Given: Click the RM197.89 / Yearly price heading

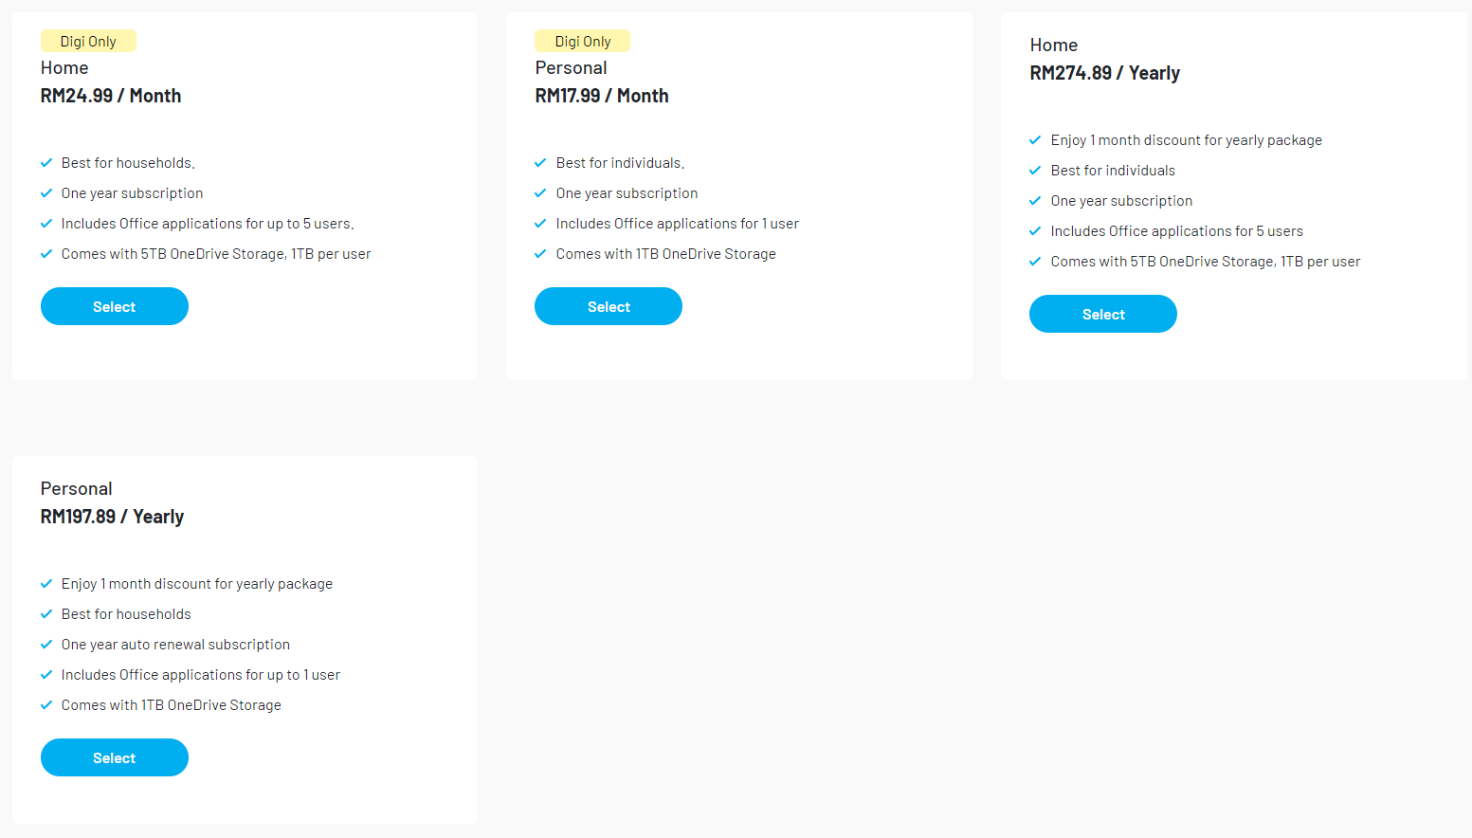Looking at the screenshot, I should click(112, 517).
